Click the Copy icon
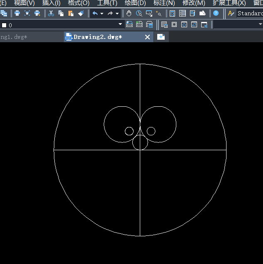Viewport: 263px width, 264px height. point(61,13)
